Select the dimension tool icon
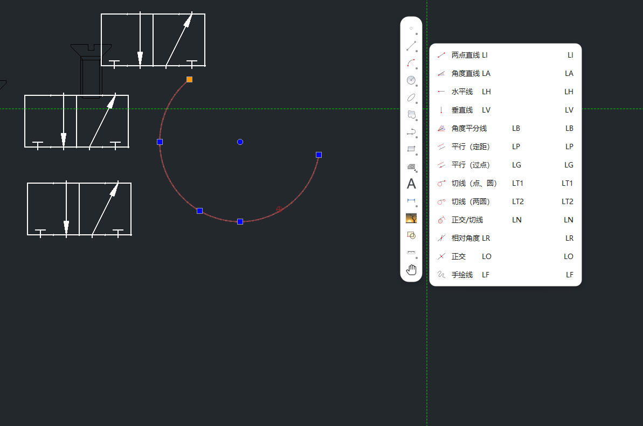The width and height of the screenshot is (643, 426). pyautogui.click(x=411, y=201)
